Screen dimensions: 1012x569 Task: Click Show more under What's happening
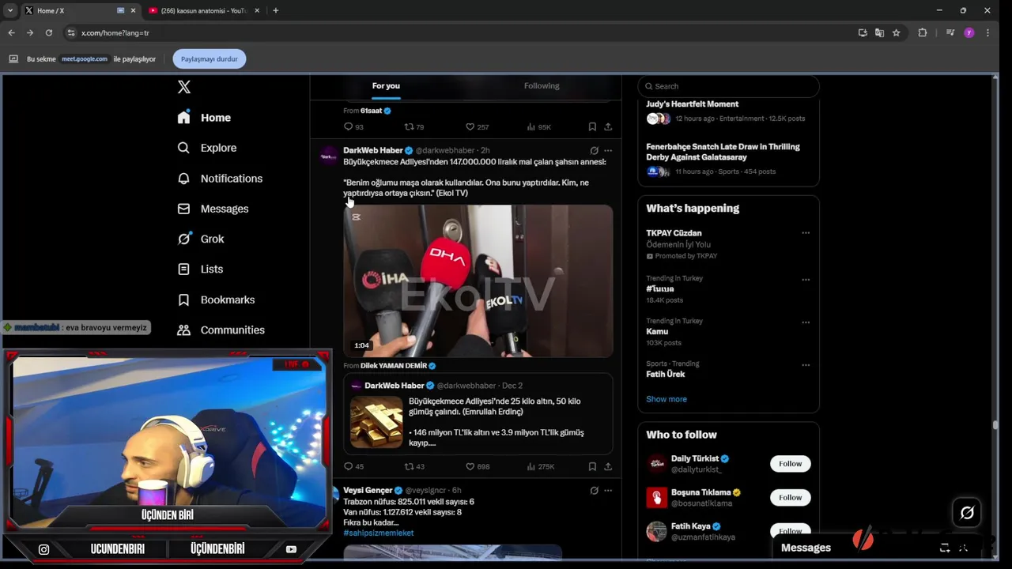[x=666, y=399]
